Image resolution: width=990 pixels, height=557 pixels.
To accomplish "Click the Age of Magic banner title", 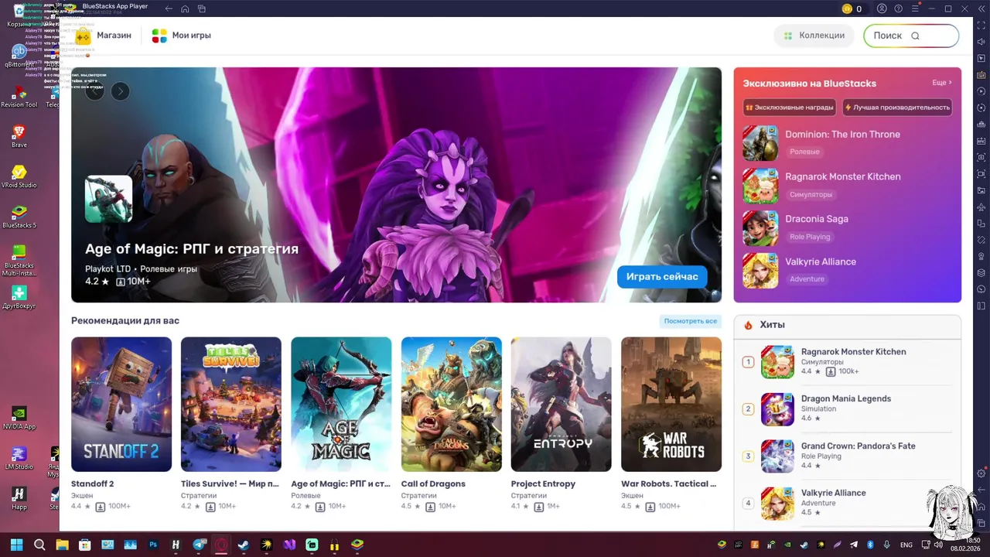I will (x=192, y=248).
